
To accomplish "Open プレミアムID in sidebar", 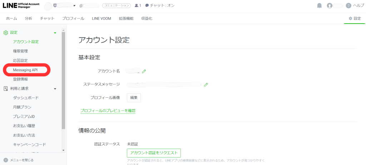I will 24,117.
